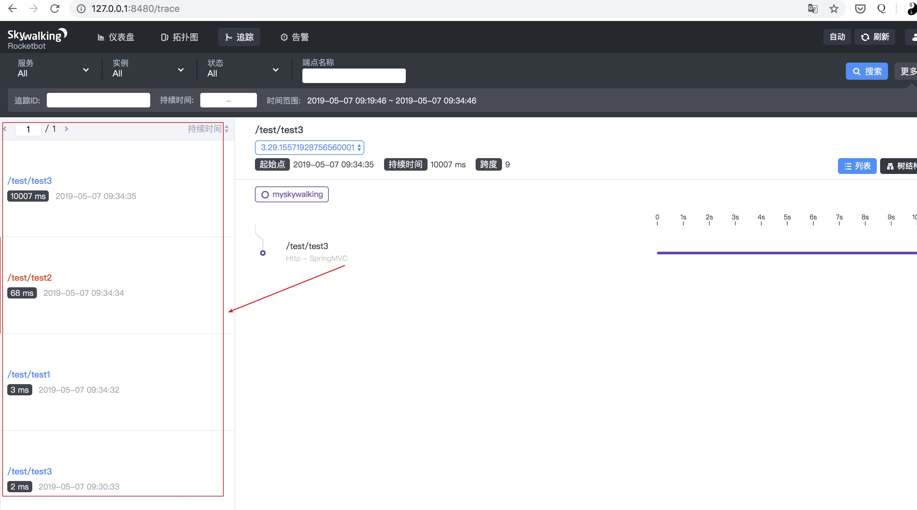The image size is (917, 510).
Task: Click the purple /test/test3 duration bar
Action: click(x=783, y=253)
